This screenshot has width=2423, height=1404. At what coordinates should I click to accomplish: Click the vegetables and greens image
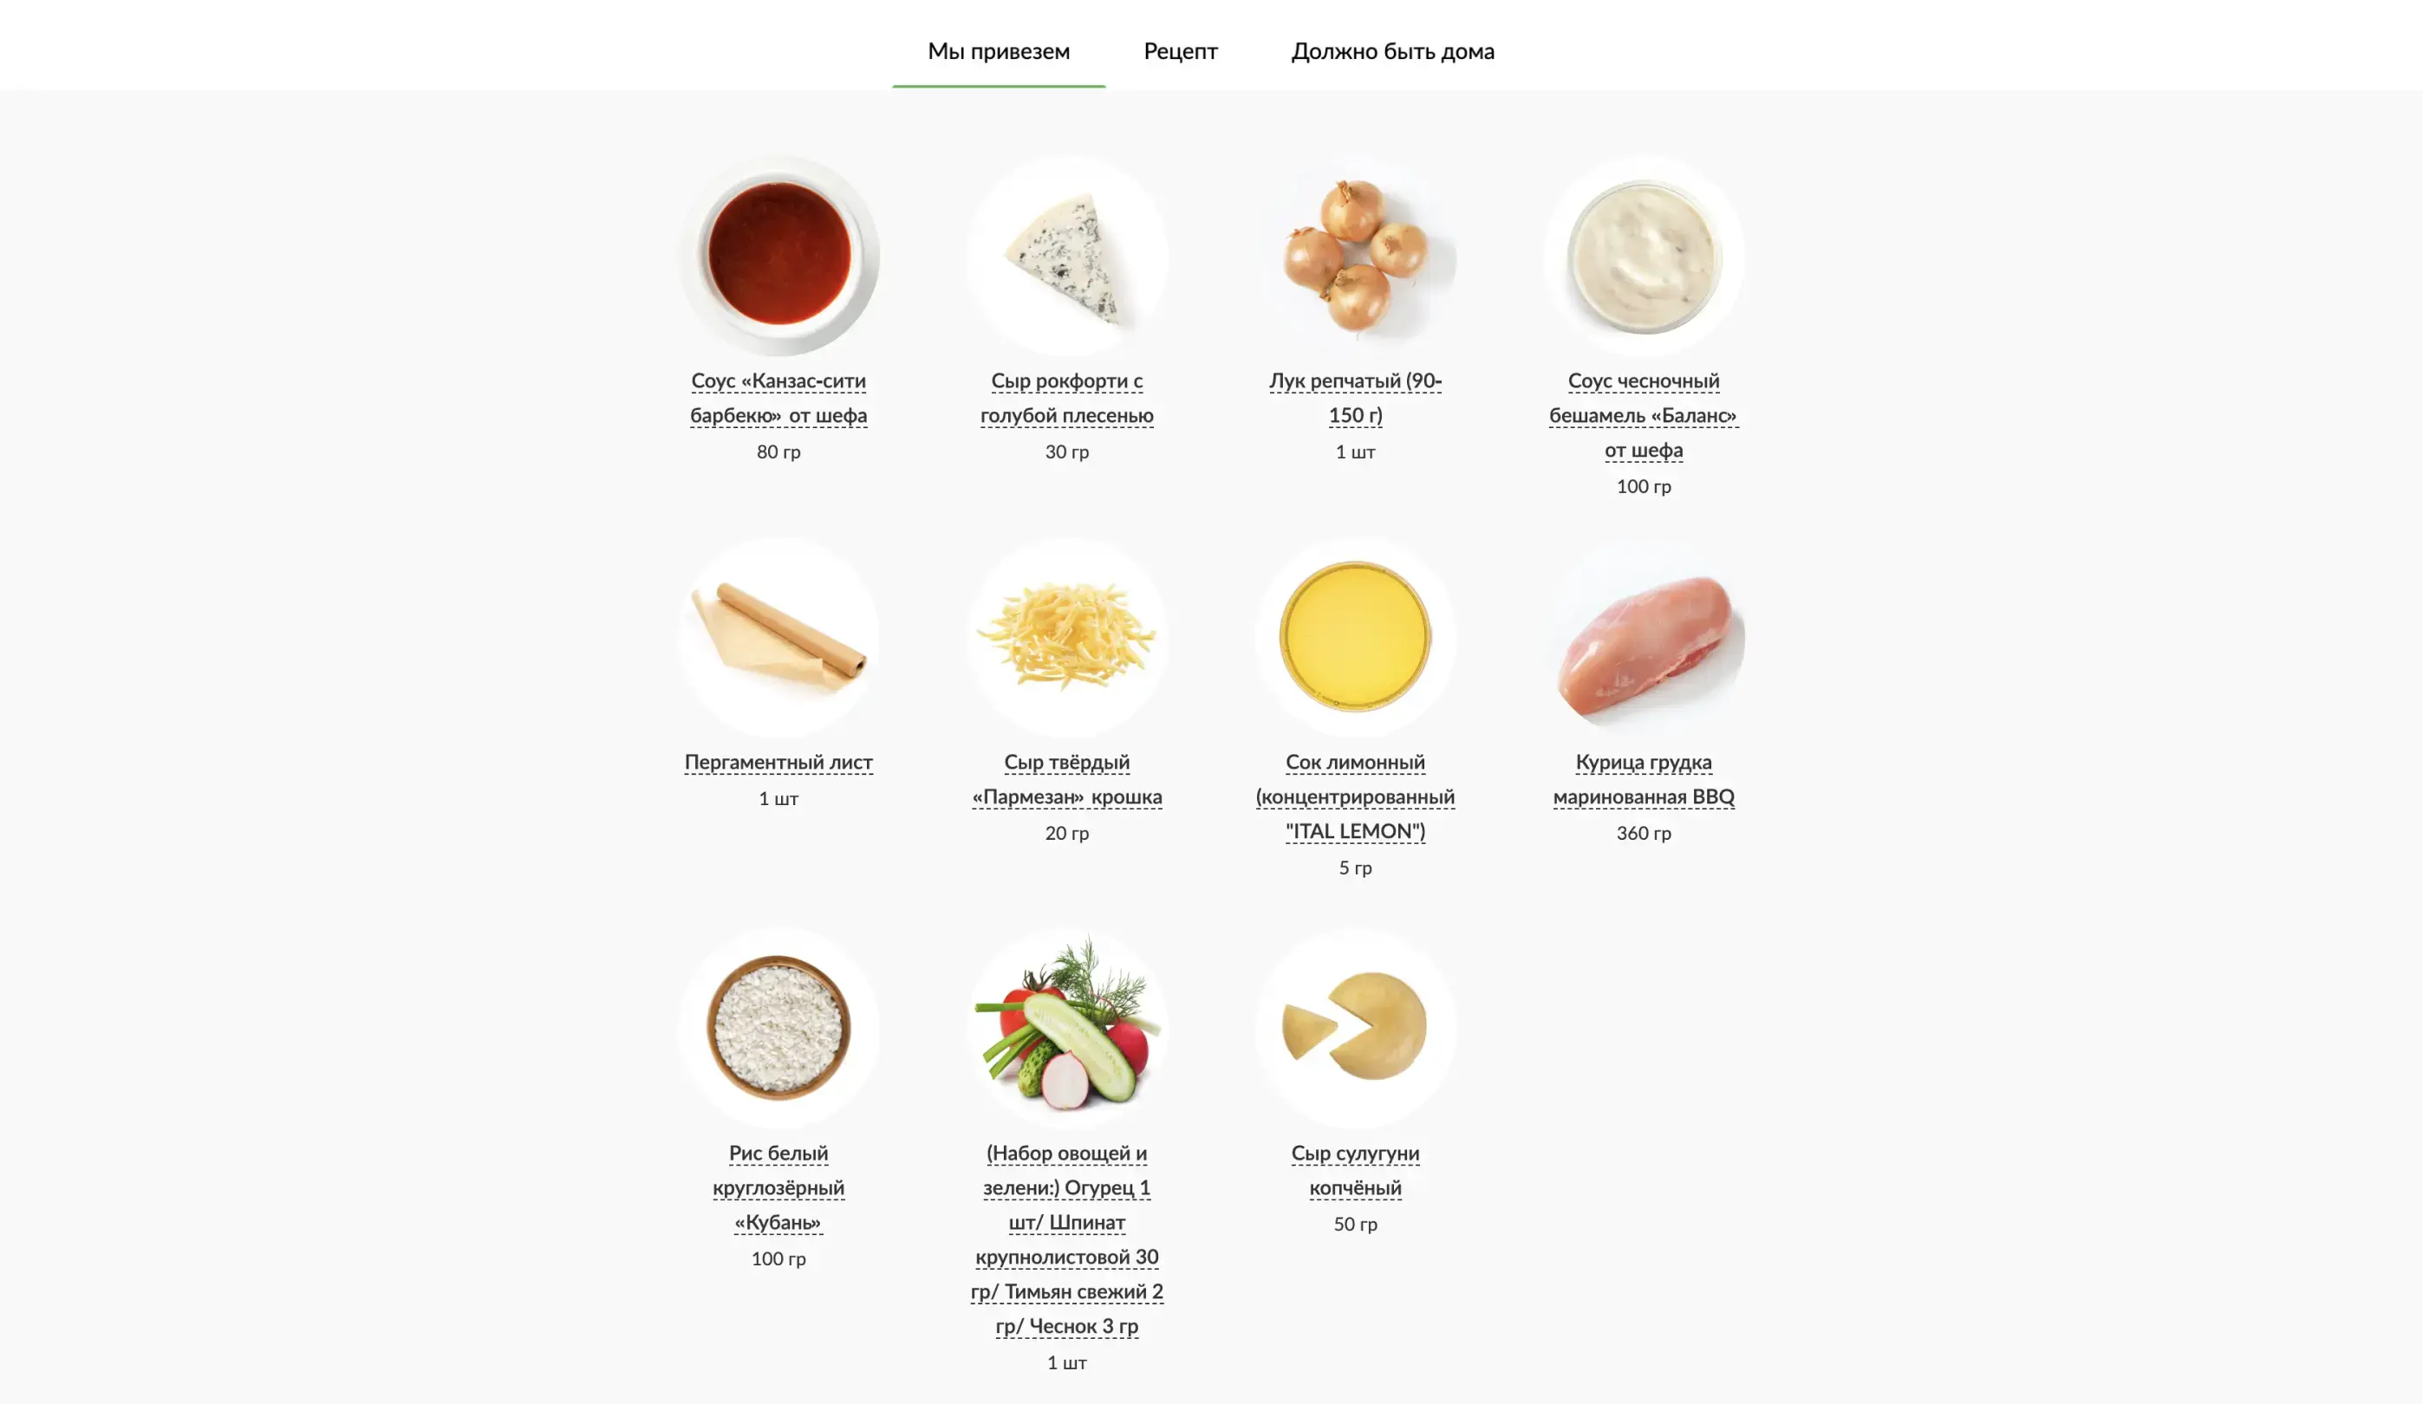[x=1067, y=1027]
